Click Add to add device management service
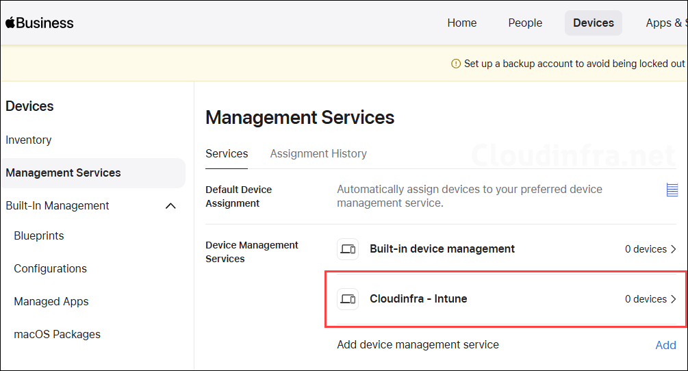Viewport: 688px width, 371px height. tap(665, 345)
